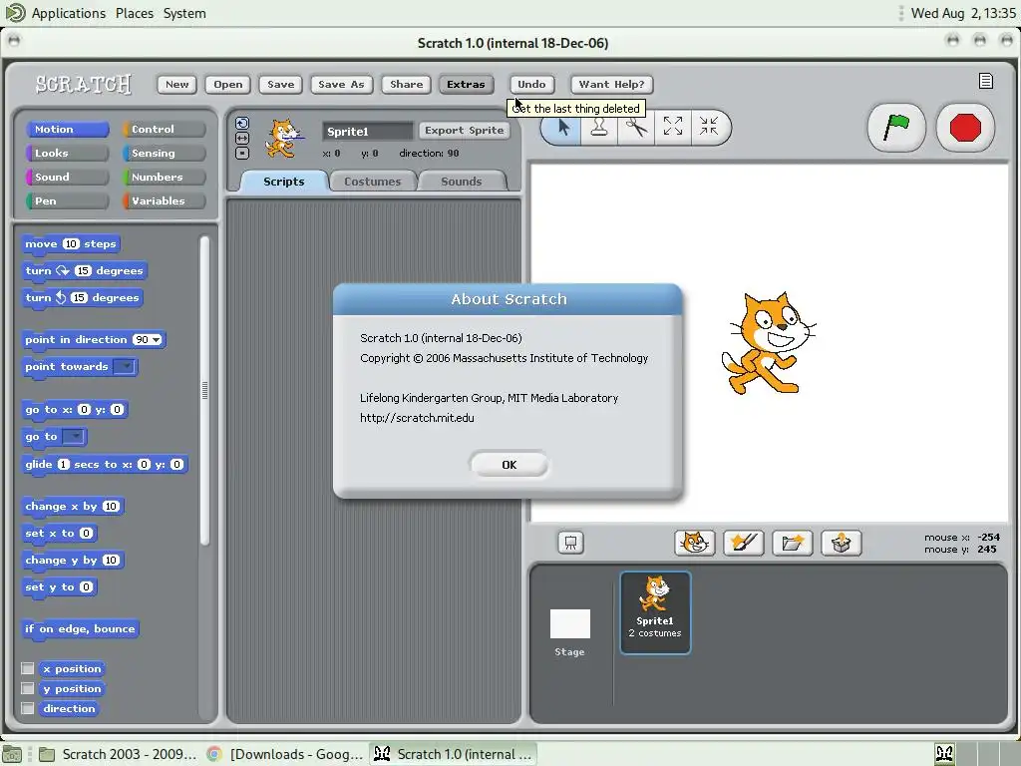The width and height of the screenshot is (1021, 766).
Task: Open the Sound block category
Action: click(67, 177)
